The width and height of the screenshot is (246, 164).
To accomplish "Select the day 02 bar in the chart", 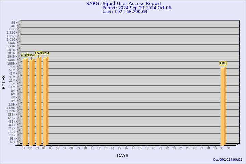I will [x=31, y=102].
